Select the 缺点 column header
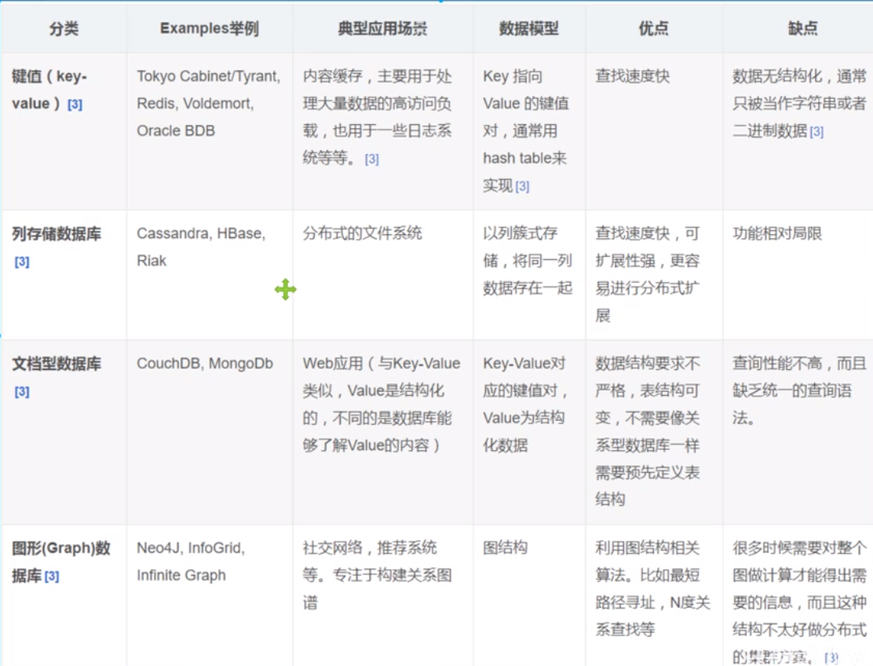Screen dimensions: 873x666 pos(802,29)
